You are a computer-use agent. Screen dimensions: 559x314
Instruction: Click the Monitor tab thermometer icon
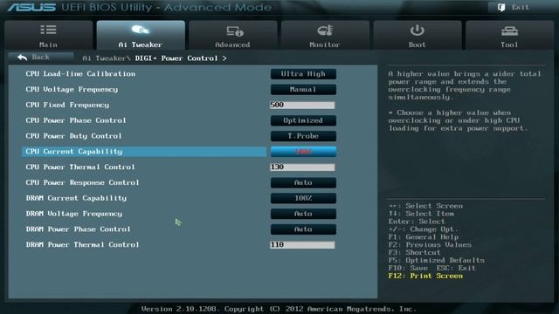325,31
